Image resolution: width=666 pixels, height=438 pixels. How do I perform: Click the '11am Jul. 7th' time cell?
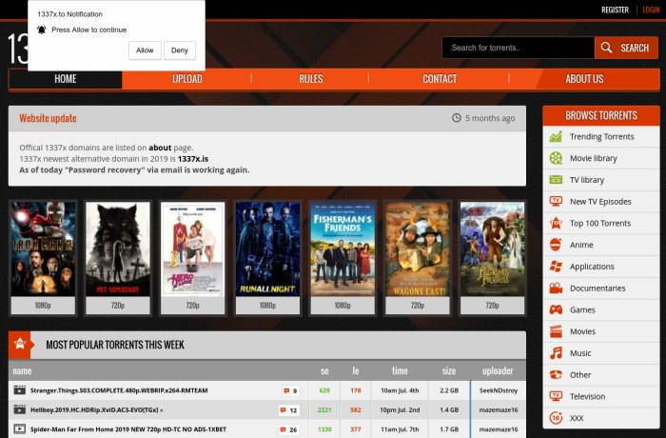coord(400,429)
